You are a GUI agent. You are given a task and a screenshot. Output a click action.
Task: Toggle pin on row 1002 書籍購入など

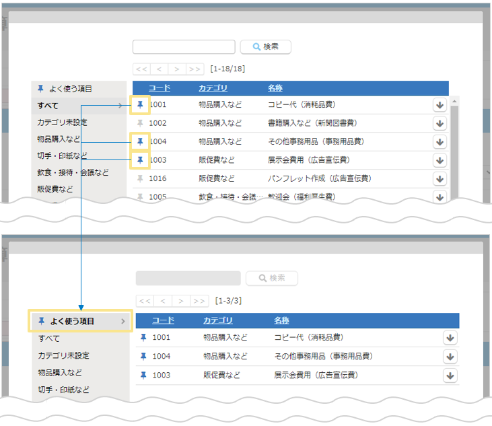pos(140,123)
